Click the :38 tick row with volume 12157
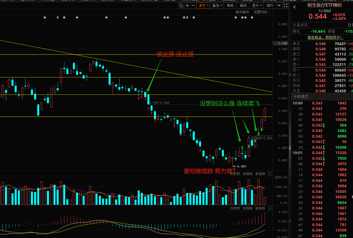The width and height of the screenshot is (353, 238). tap(322, 114)
